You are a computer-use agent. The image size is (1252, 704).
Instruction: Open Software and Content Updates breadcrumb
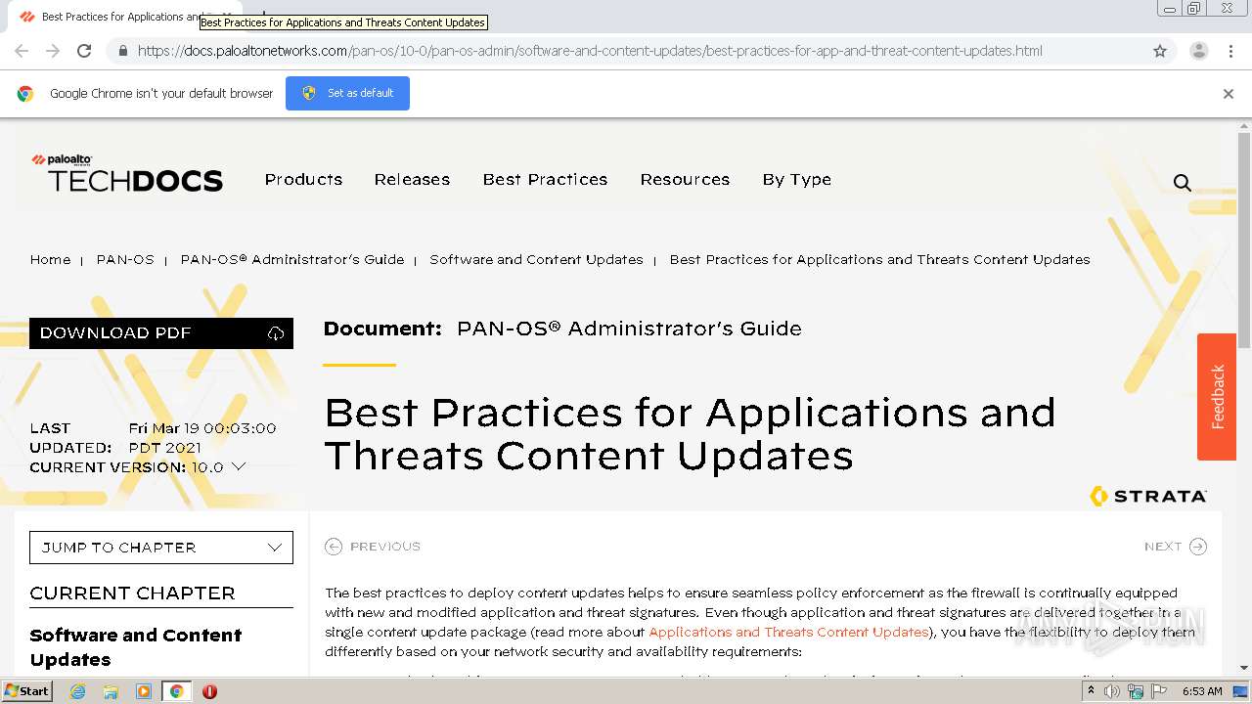(x=536, y=260)
